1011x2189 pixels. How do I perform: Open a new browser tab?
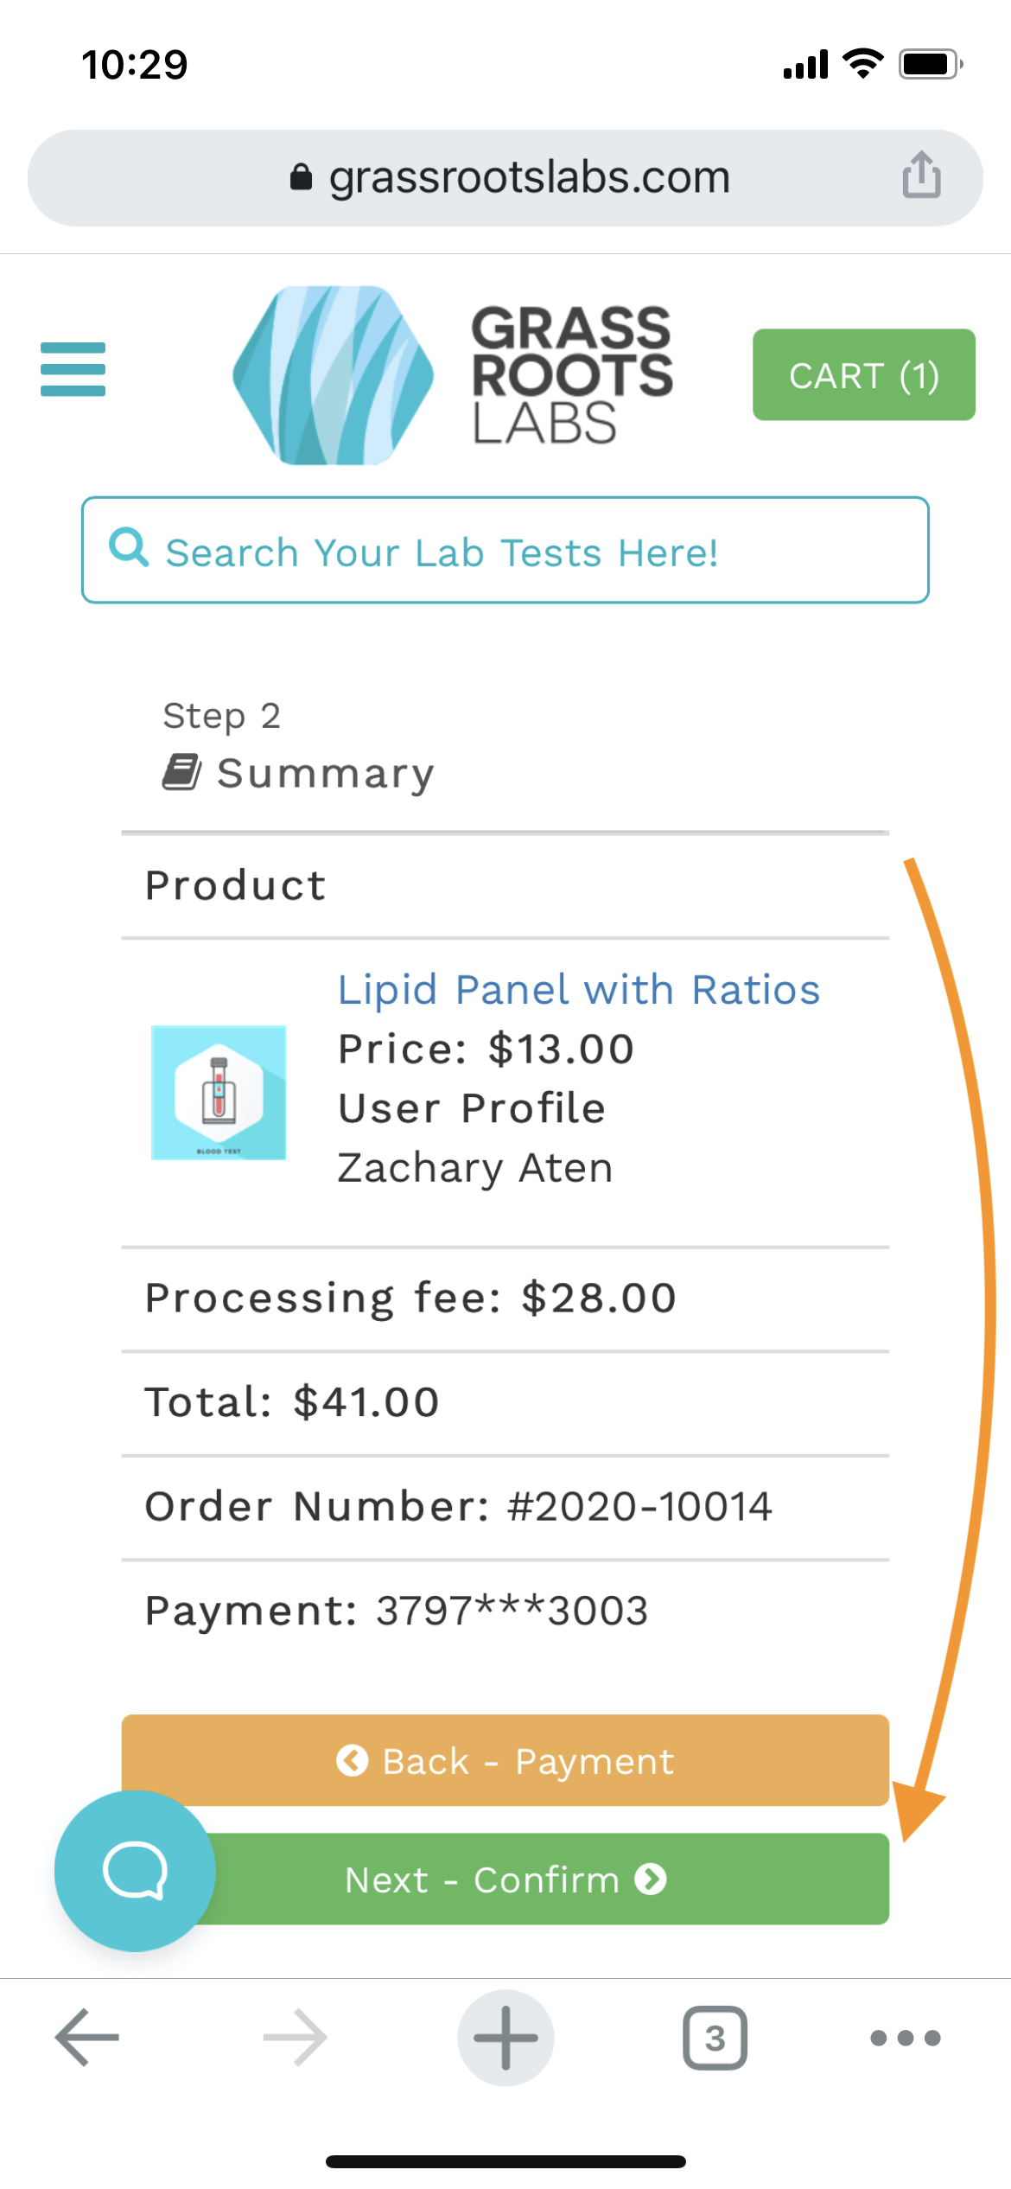[x=505, y=2038]
